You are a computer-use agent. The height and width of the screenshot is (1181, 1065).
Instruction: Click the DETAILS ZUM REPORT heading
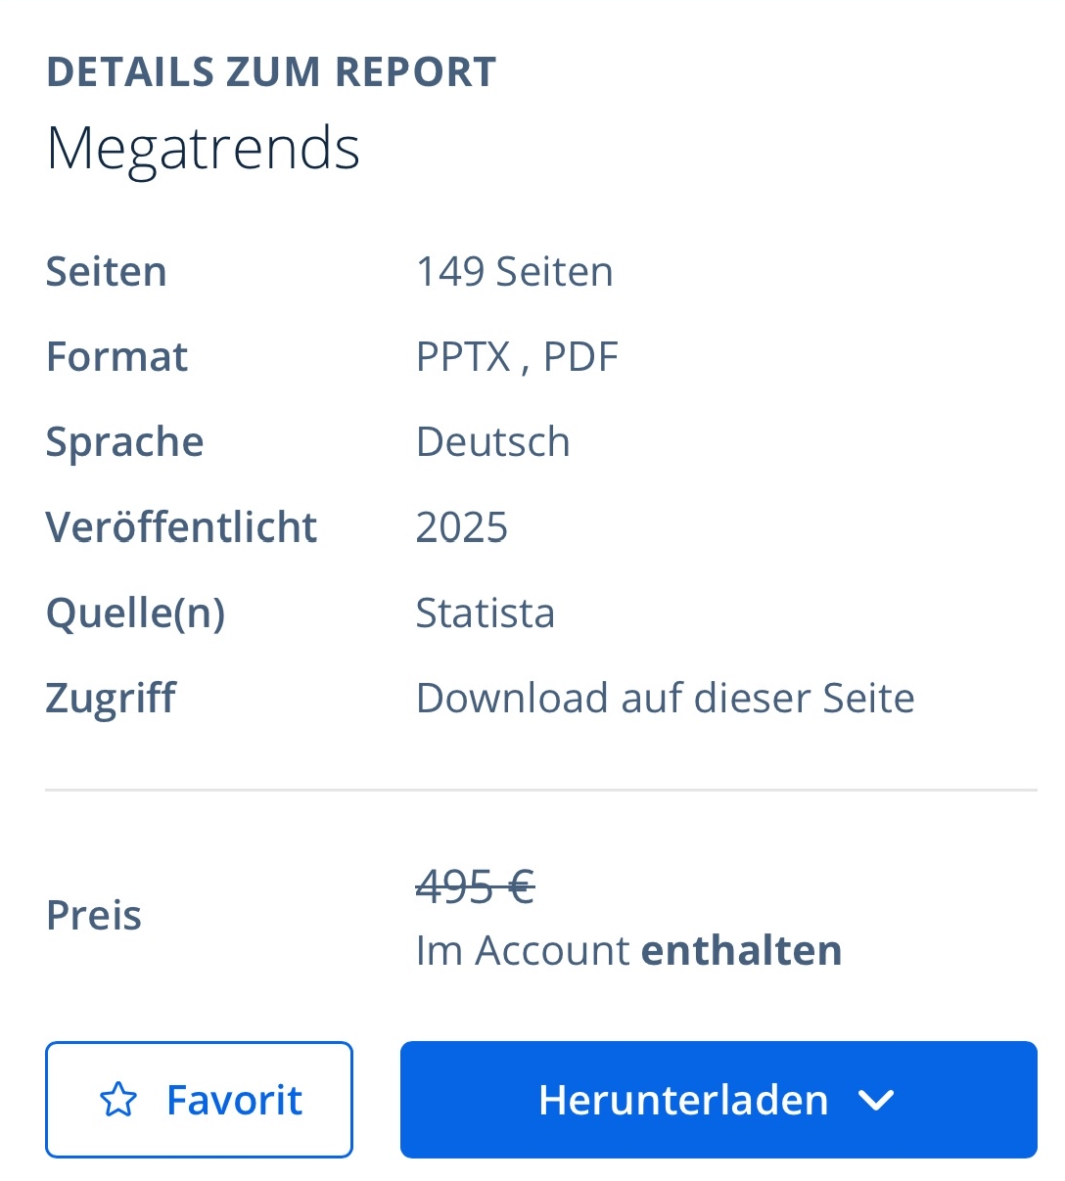point(271,72)
